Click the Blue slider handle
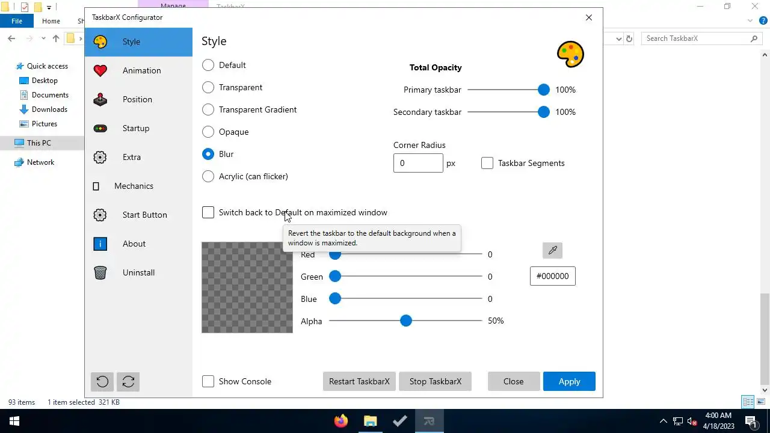 pyautogui.click(x=335, y=299)
